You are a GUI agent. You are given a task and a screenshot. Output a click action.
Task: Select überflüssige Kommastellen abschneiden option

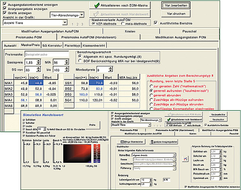point(151,109)
